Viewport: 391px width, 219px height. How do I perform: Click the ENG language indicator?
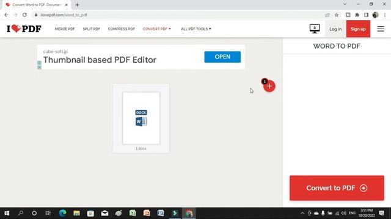pos(352,213)
